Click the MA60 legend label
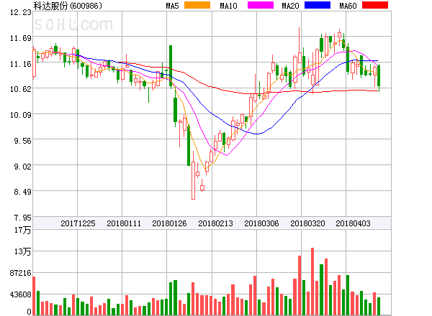Image resolution: width=432 pixels, height=316 pixels. [x=348, y=6]
